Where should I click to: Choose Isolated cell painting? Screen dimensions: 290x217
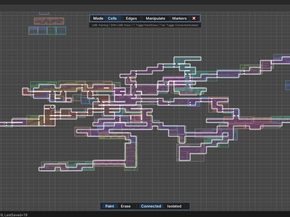pos(174,206)
